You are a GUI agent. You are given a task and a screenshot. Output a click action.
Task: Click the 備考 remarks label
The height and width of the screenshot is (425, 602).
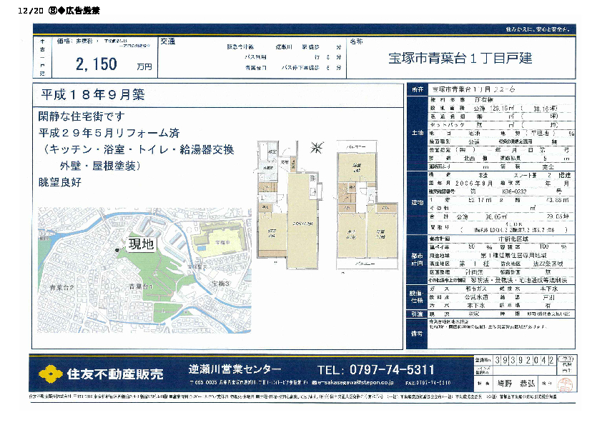418,333
